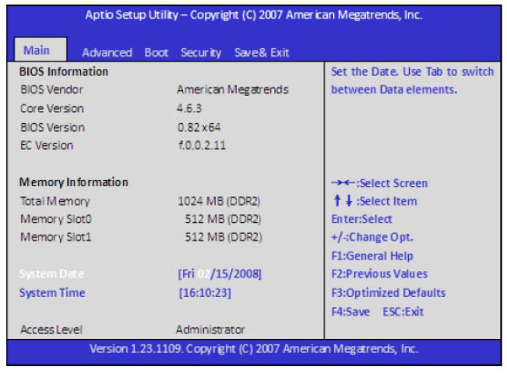
Task: Click the highlighted month field 02
Action: tap(204, 274)
